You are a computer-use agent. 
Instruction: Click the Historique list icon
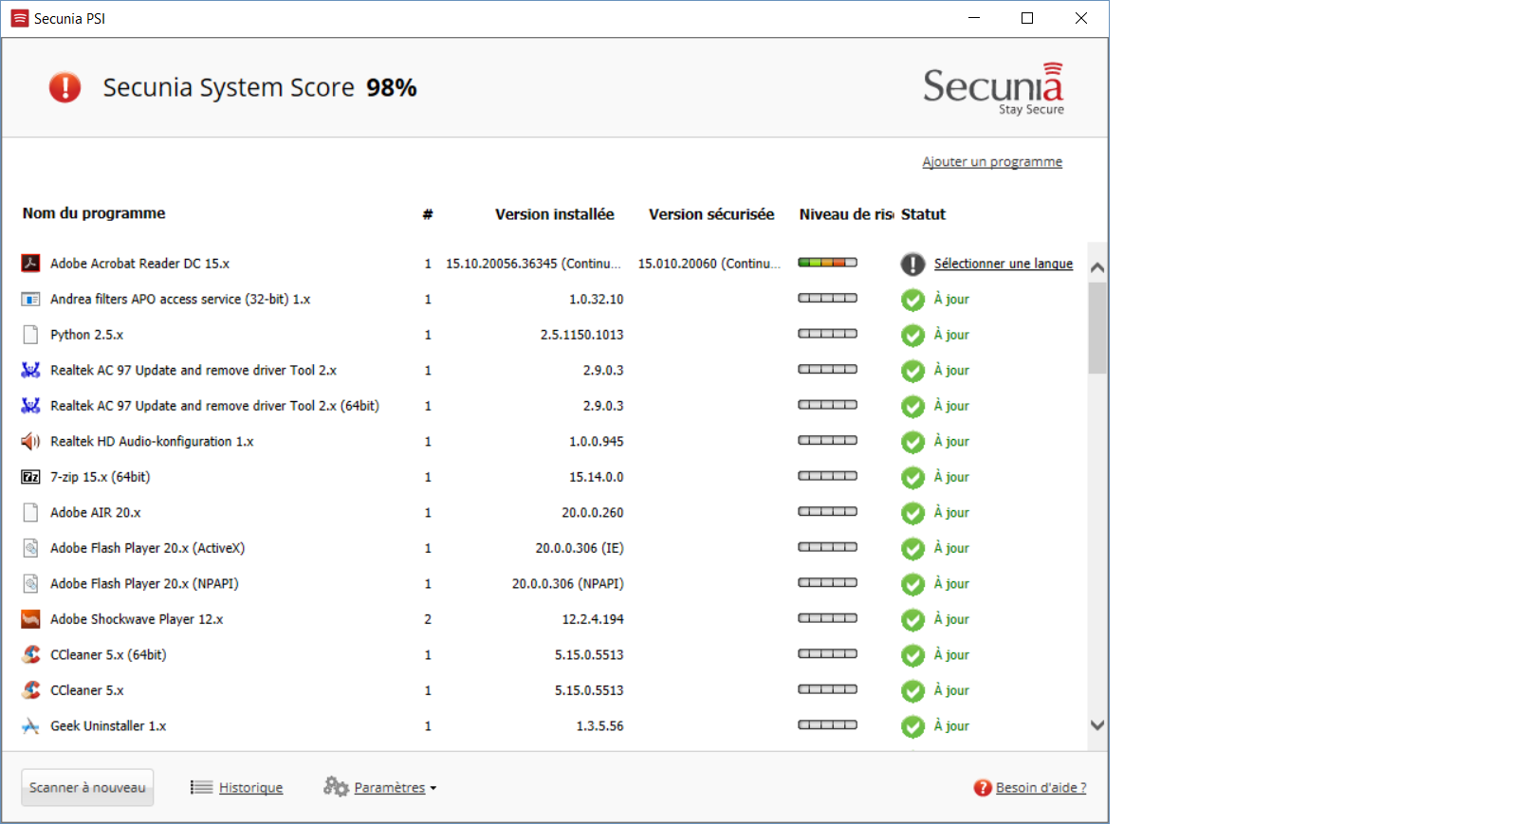click(x=201, y=787)
